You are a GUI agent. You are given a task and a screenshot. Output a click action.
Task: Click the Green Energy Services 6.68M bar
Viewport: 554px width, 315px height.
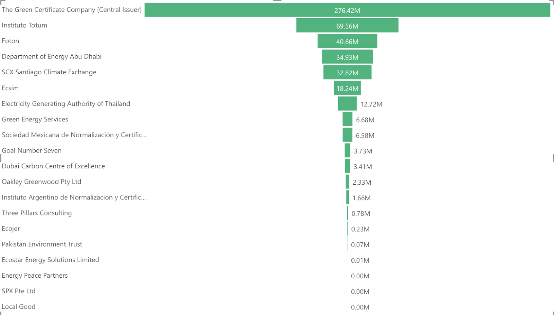tap(347, 119)
